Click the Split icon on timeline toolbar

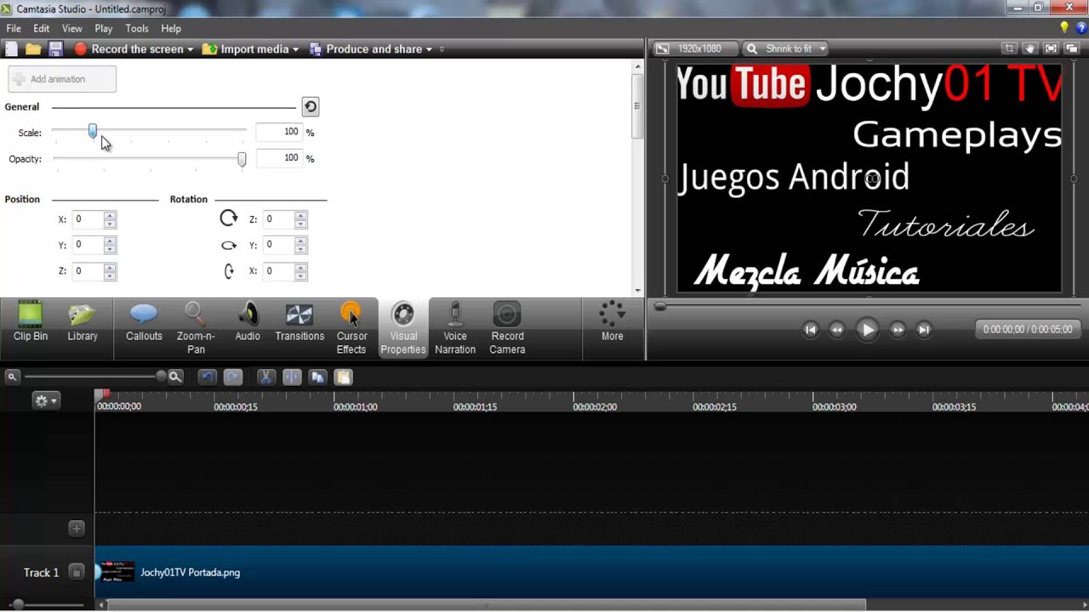click(x=292, y=377)
